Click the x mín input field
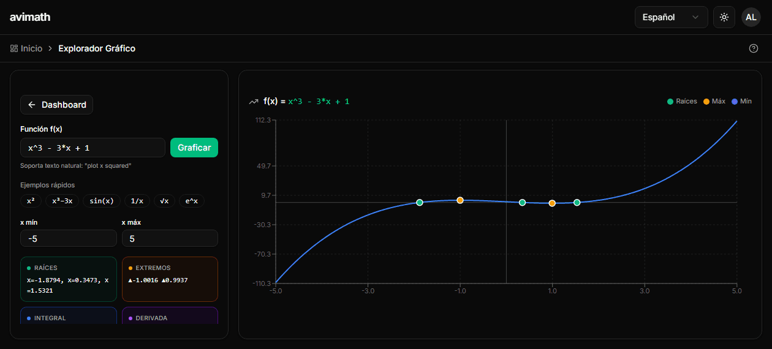The height and width of the screenshot is (349, 772). coord(68,238)
